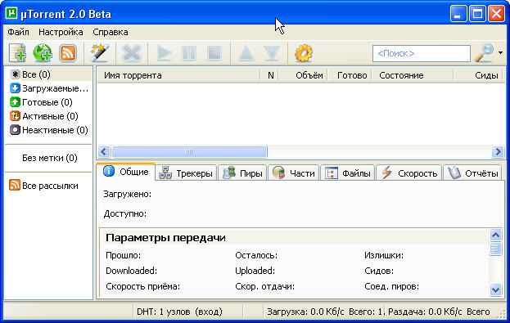Sort by Состояние column header
The height and width of the screenshot is (323, 510).
point(413,75)
